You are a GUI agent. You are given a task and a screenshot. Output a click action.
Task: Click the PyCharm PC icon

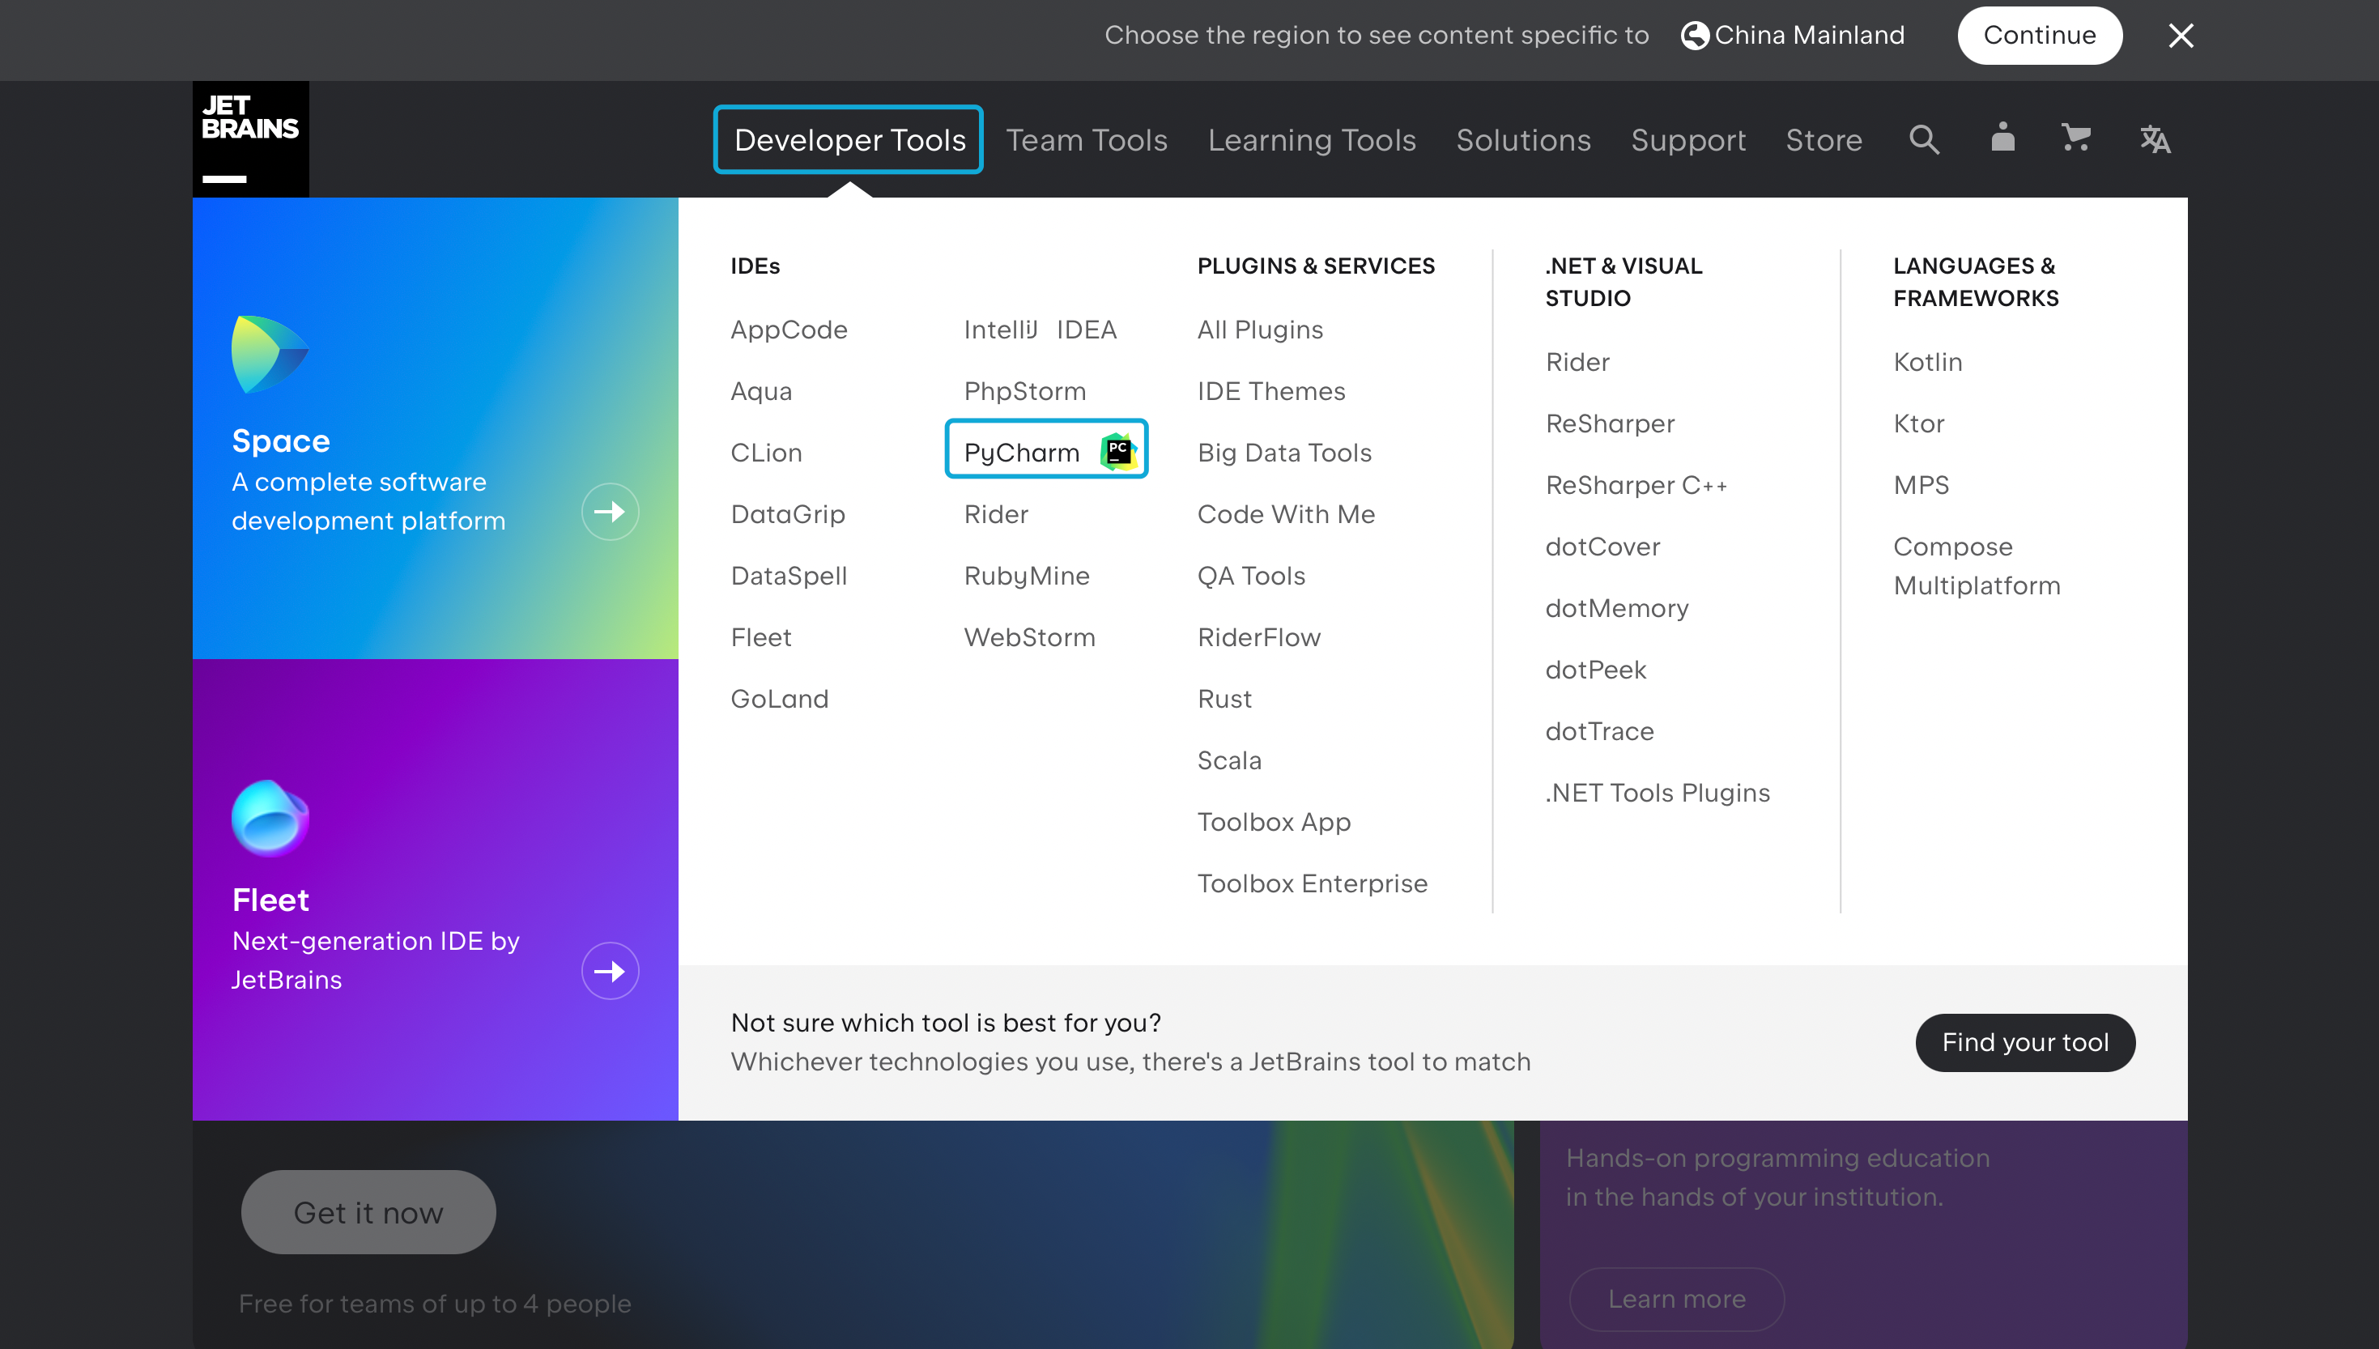[1118, 451]
